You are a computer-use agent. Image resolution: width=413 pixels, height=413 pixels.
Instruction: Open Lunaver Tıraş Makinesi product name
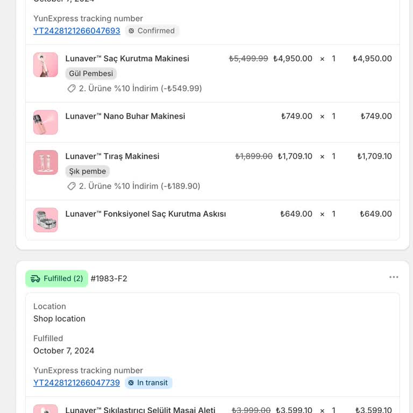point(112,156)
